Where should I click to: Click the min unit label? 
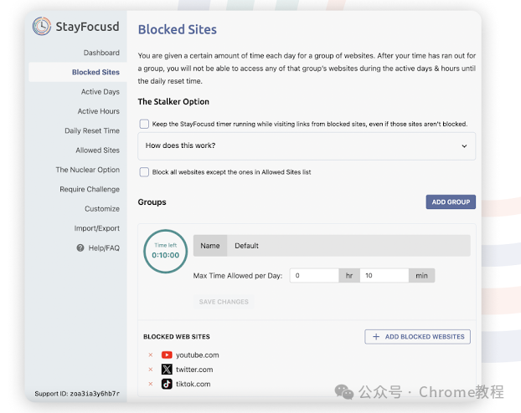pos(421,276)
